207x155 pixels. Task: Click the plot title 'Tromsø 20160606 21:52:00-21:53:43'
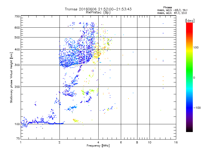click(x=98, y=9)
